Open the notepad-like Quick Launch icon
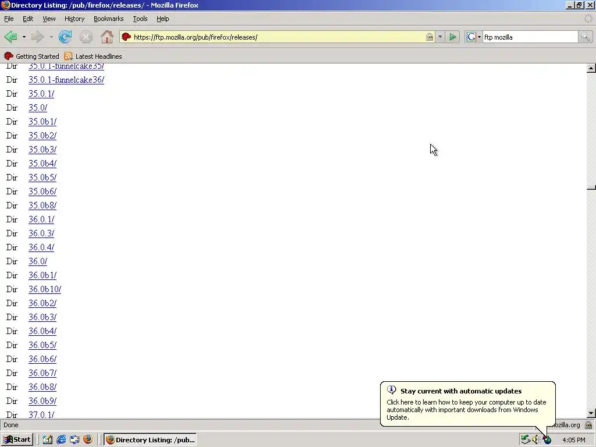 coord(48,440)
